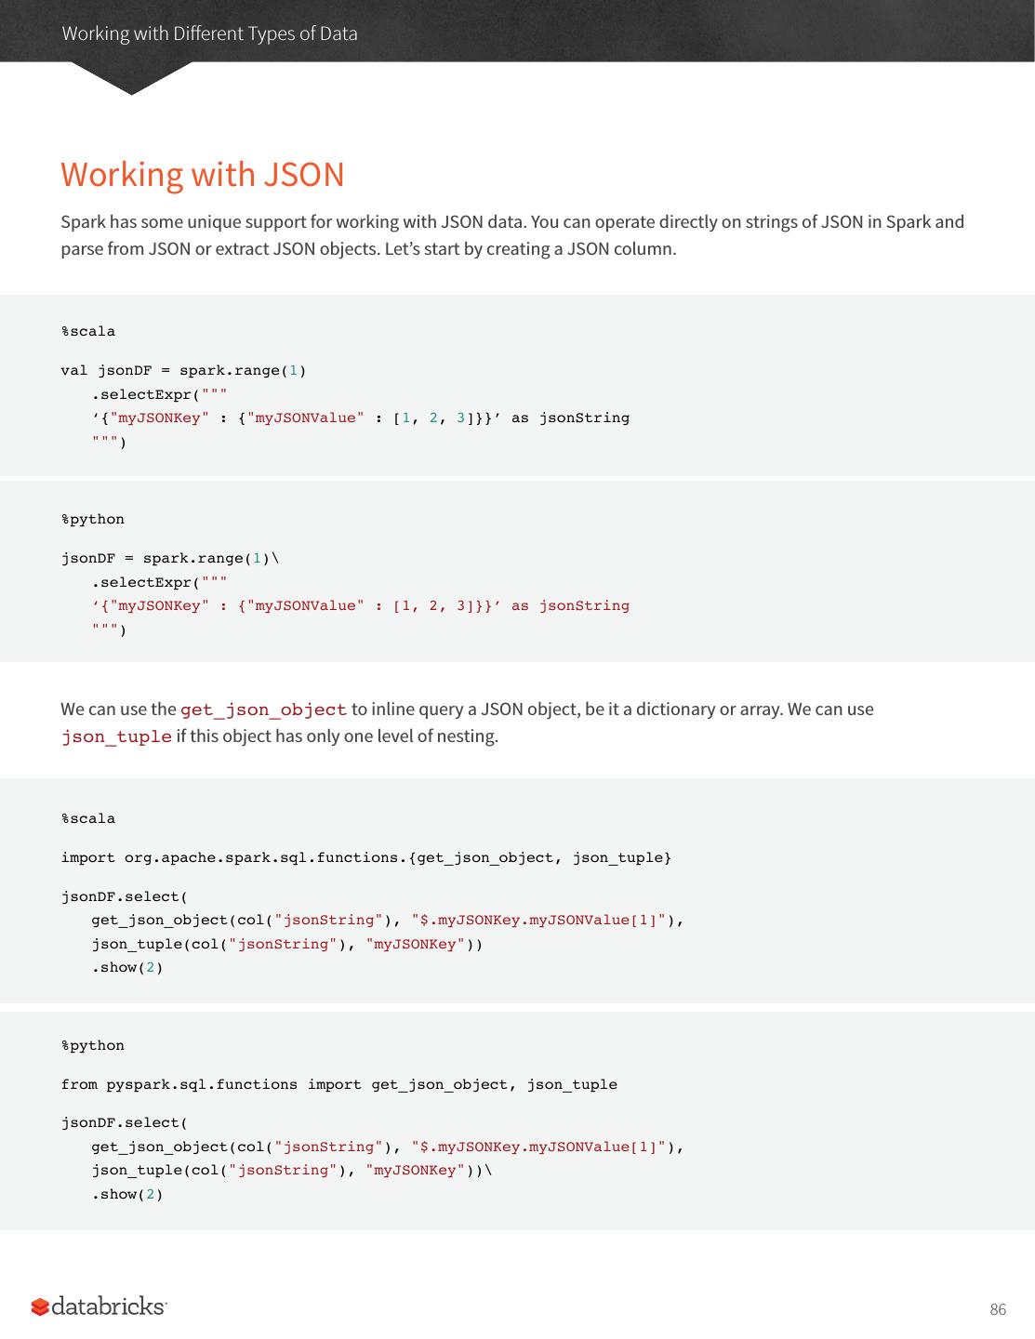Click the "from pyspark.sql.functions import" line

(x=338, y=1084)
